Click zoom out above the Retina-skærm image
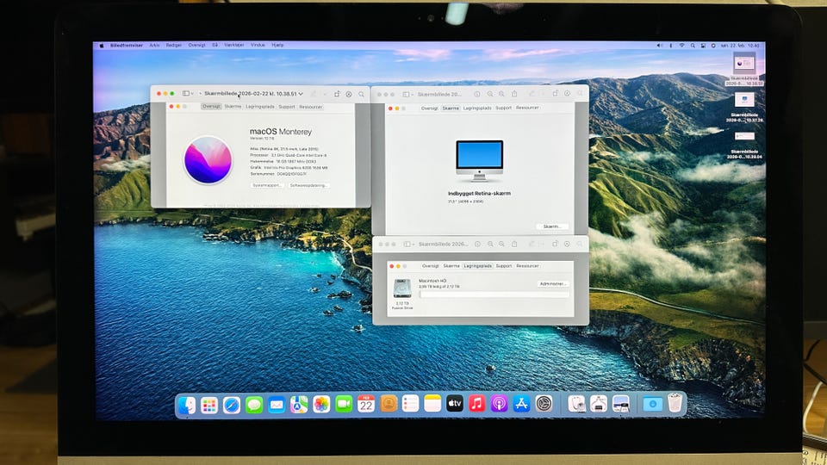 tap(490, 94)
